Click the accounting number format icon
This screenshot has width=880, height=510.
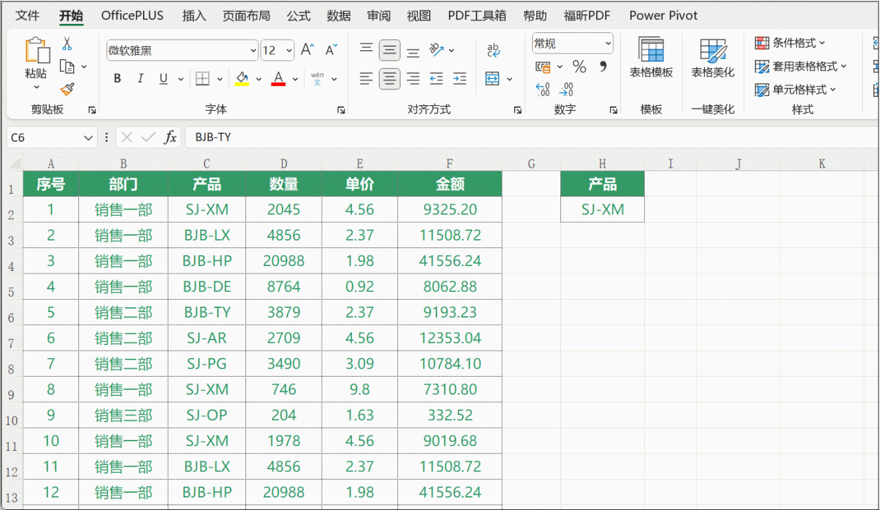click(543, 67)
